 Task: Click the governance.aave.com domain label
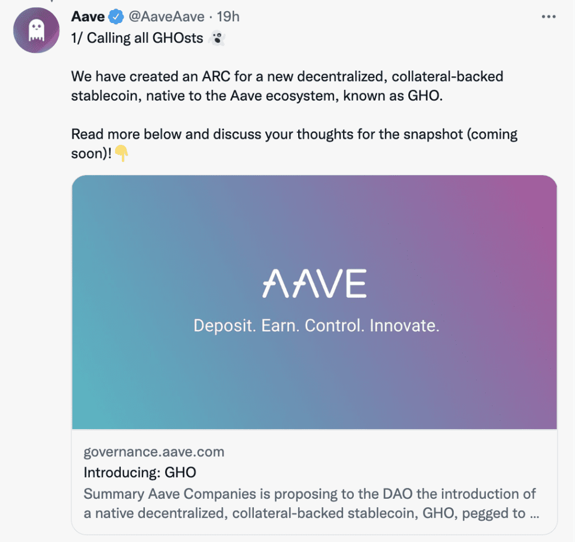154,452
